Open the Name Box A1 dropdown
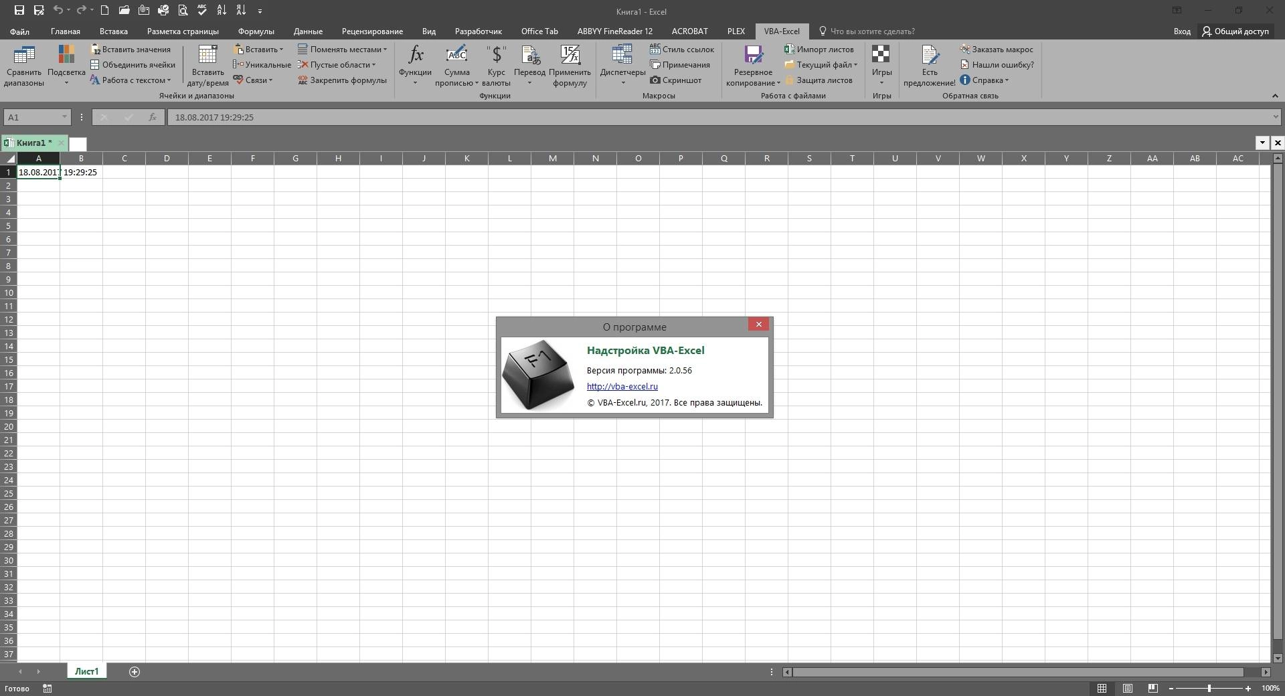The width and height of the screenshot is (1285, 696). (x=64, y=117)
